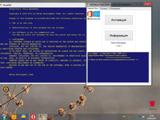Launch Opera from the taskbar
This screenshot has width=160, height=120.
coord(33,117)
